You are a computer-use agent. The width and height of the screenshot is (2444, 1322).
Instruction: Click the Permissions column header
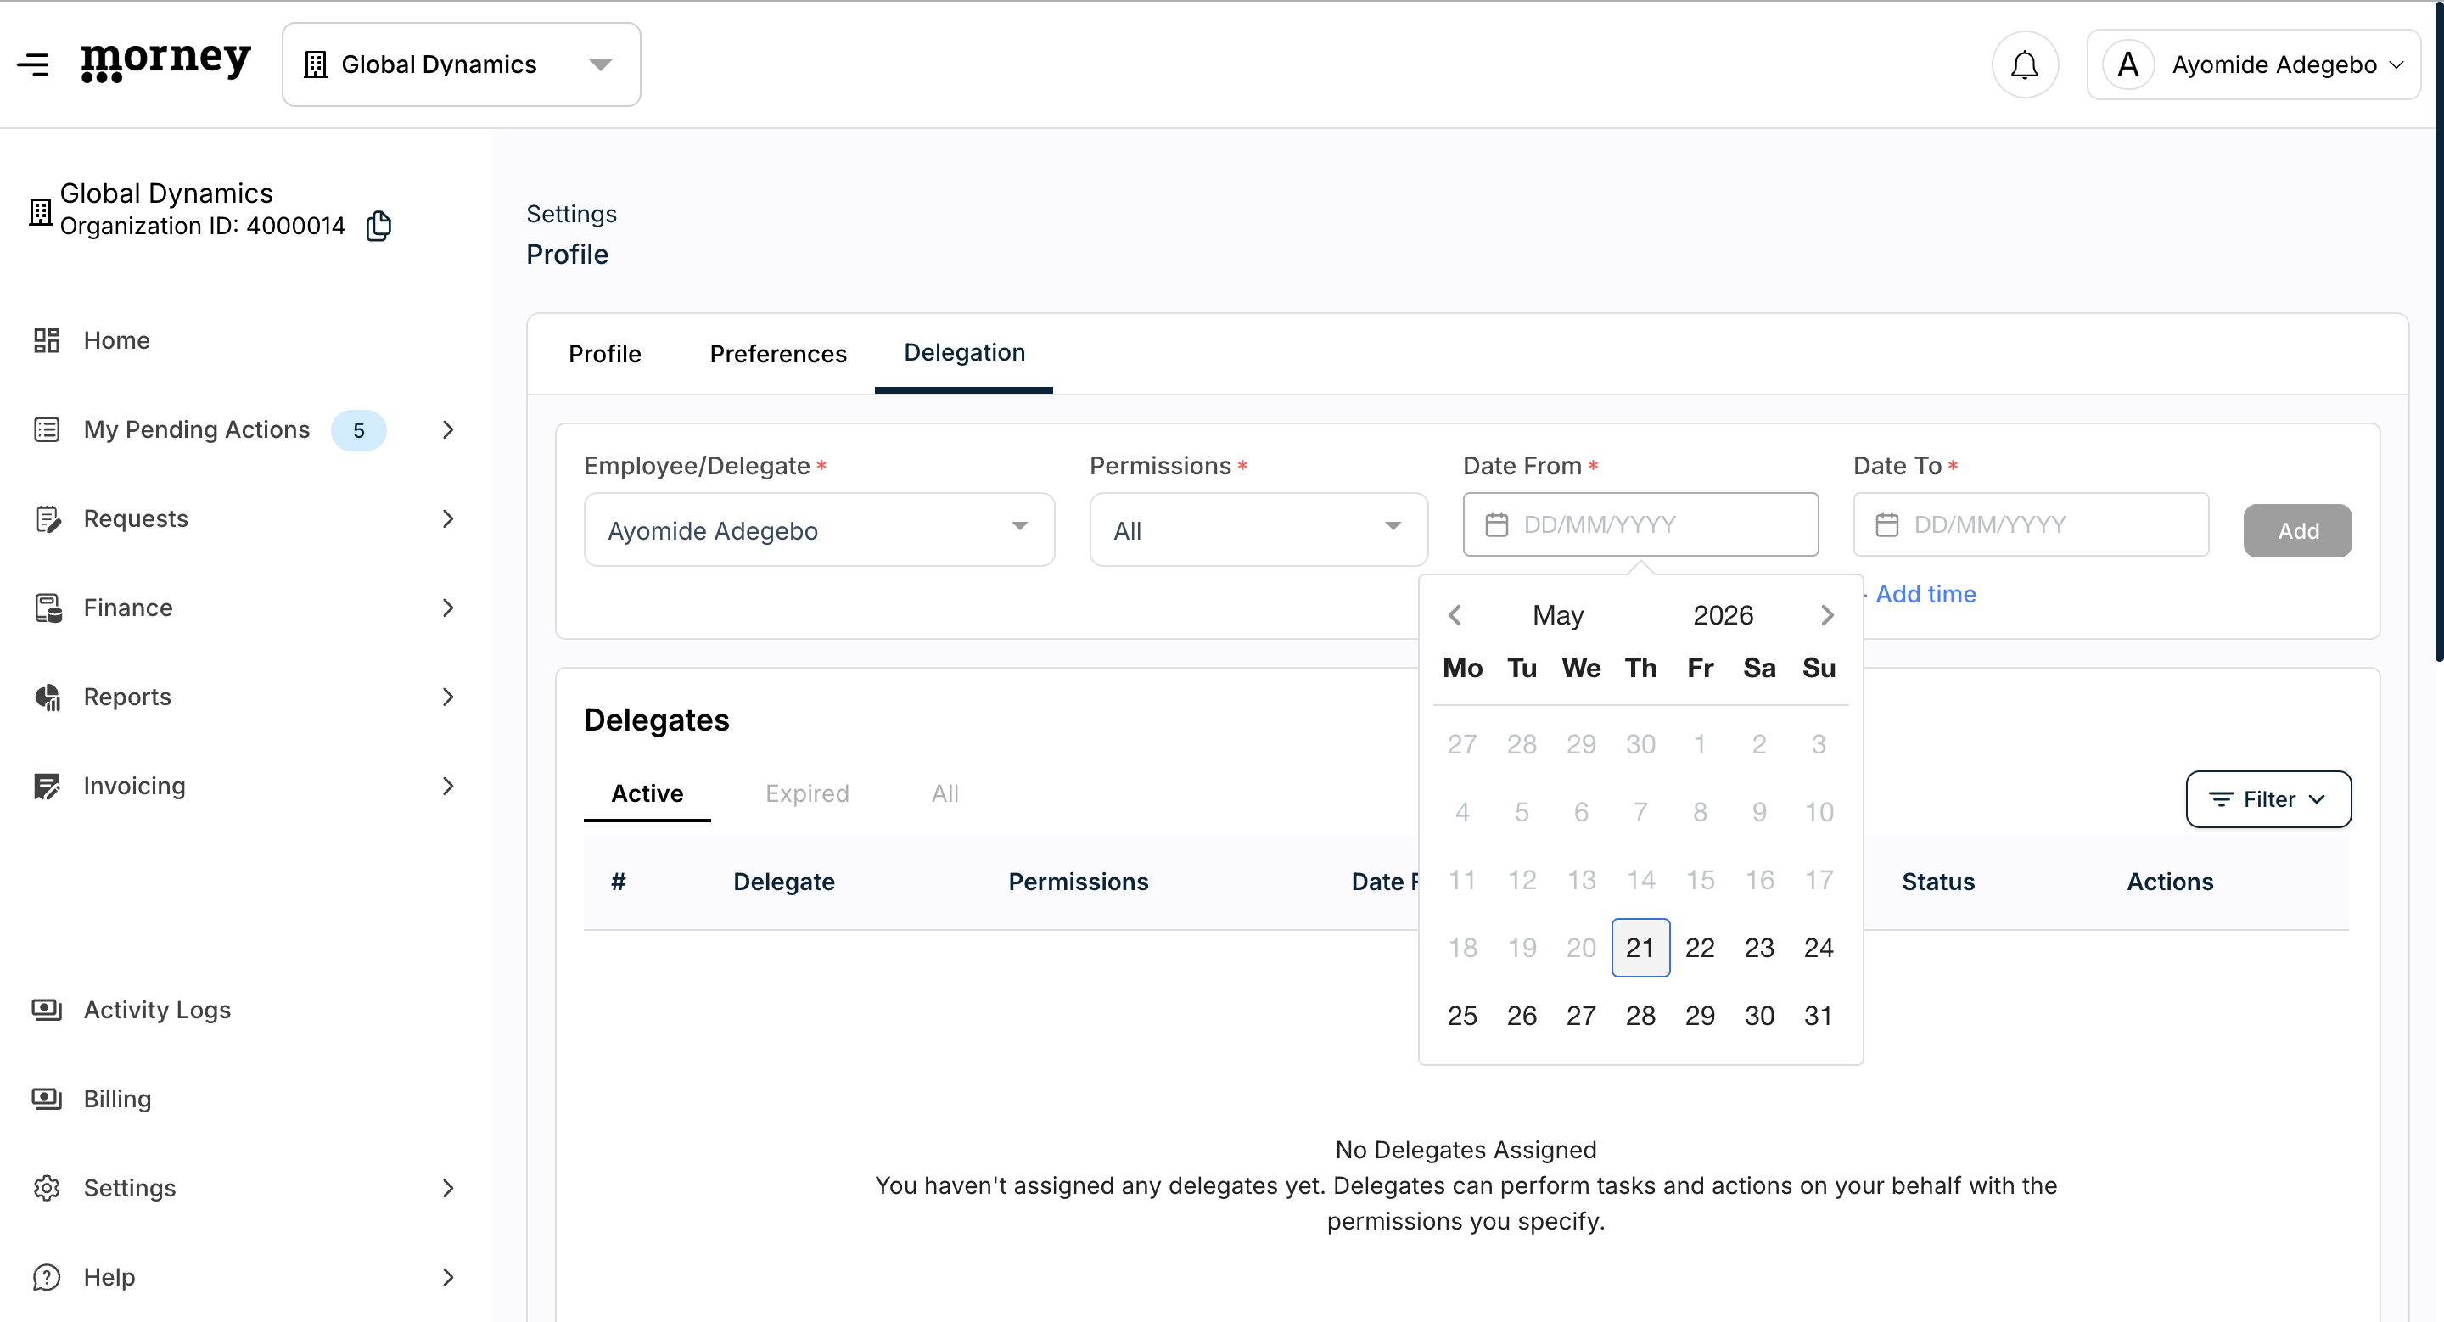(x=1078, y=882)
